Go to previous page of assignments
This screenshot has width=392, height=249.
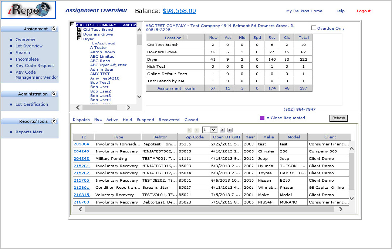coord(197,130)
